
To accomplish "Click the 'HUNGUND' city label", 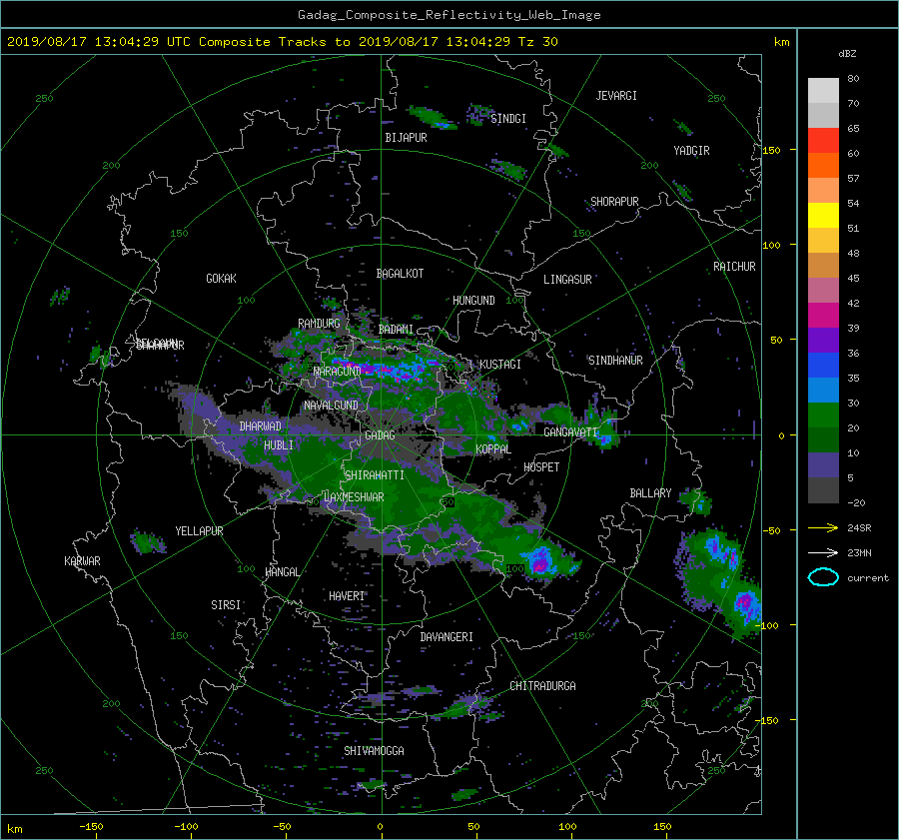I will pos(473,301).
